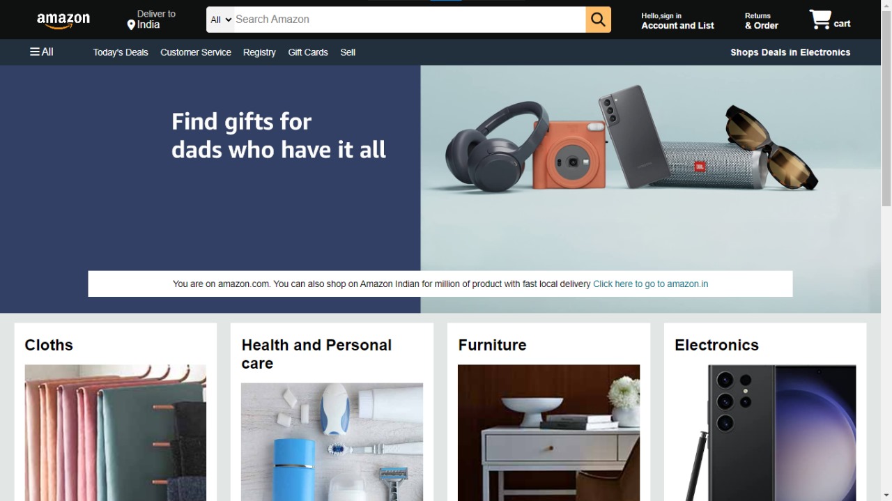
Task: Click the Amazon logo
Action: 63,21
